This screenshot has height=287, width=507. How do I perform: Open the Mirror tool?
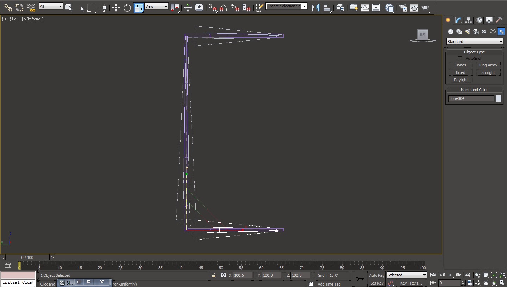[x=315, y=7]
